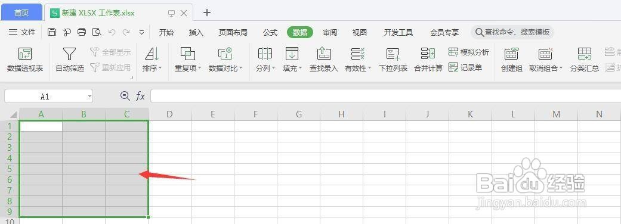The image size is (621, 224).
Task: Click the tab display mode monitor icon
Action: [171, 13]
